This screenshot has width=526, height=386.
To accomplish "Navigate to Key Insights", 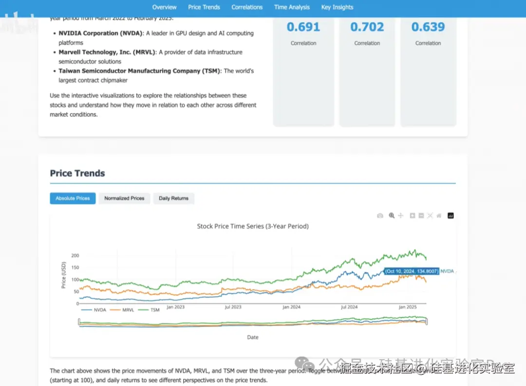I will click(337, 7).
